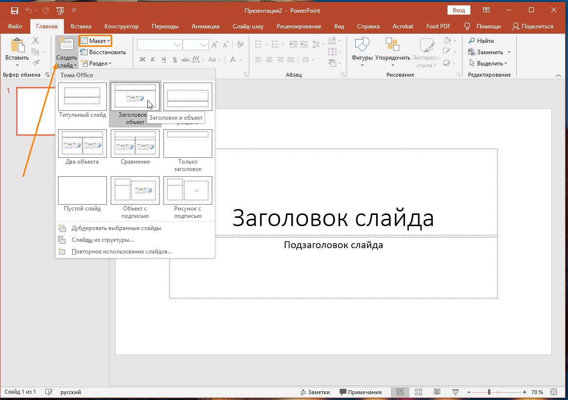The height and width of the screenshot is (400, 568).
Task: Toggle underline Ч formatting
Action: click(164, 59)
